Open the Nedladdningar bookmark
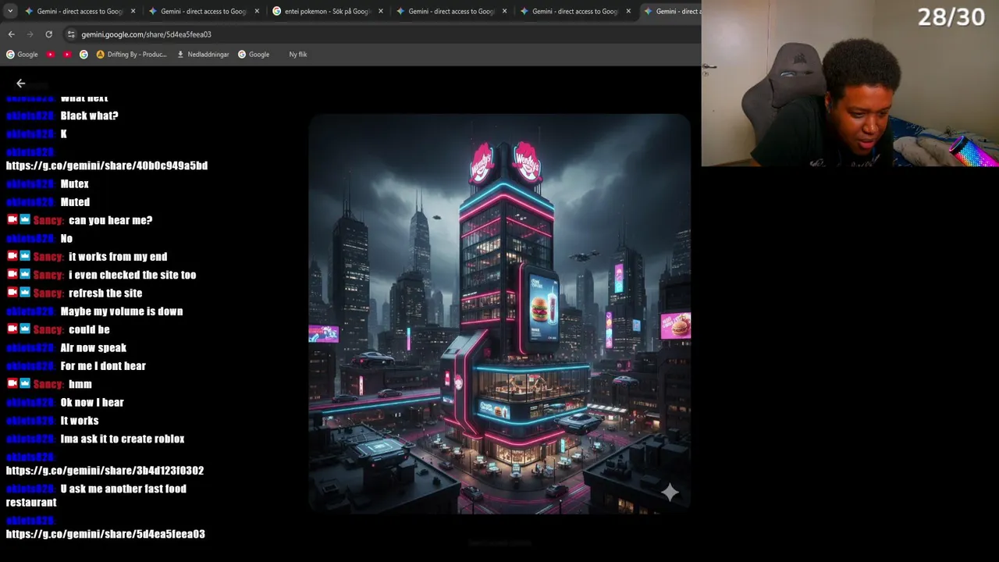The height and width of the screenshot is (562, 999). tap(203, 55)
